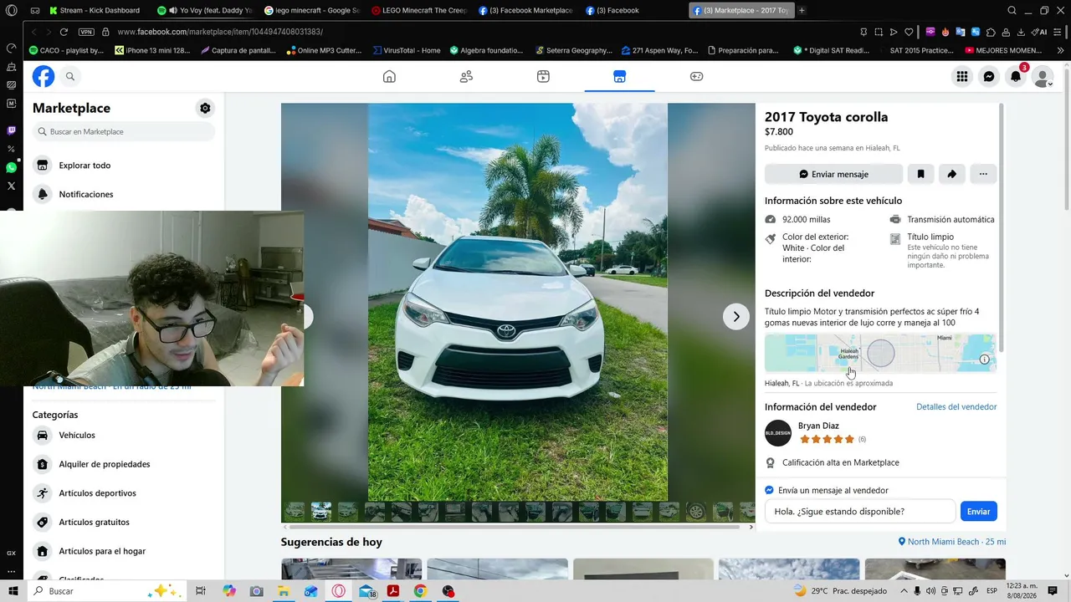
Task: Browse Alquiler de propiedades category
Action: click(x=124, y=464)
